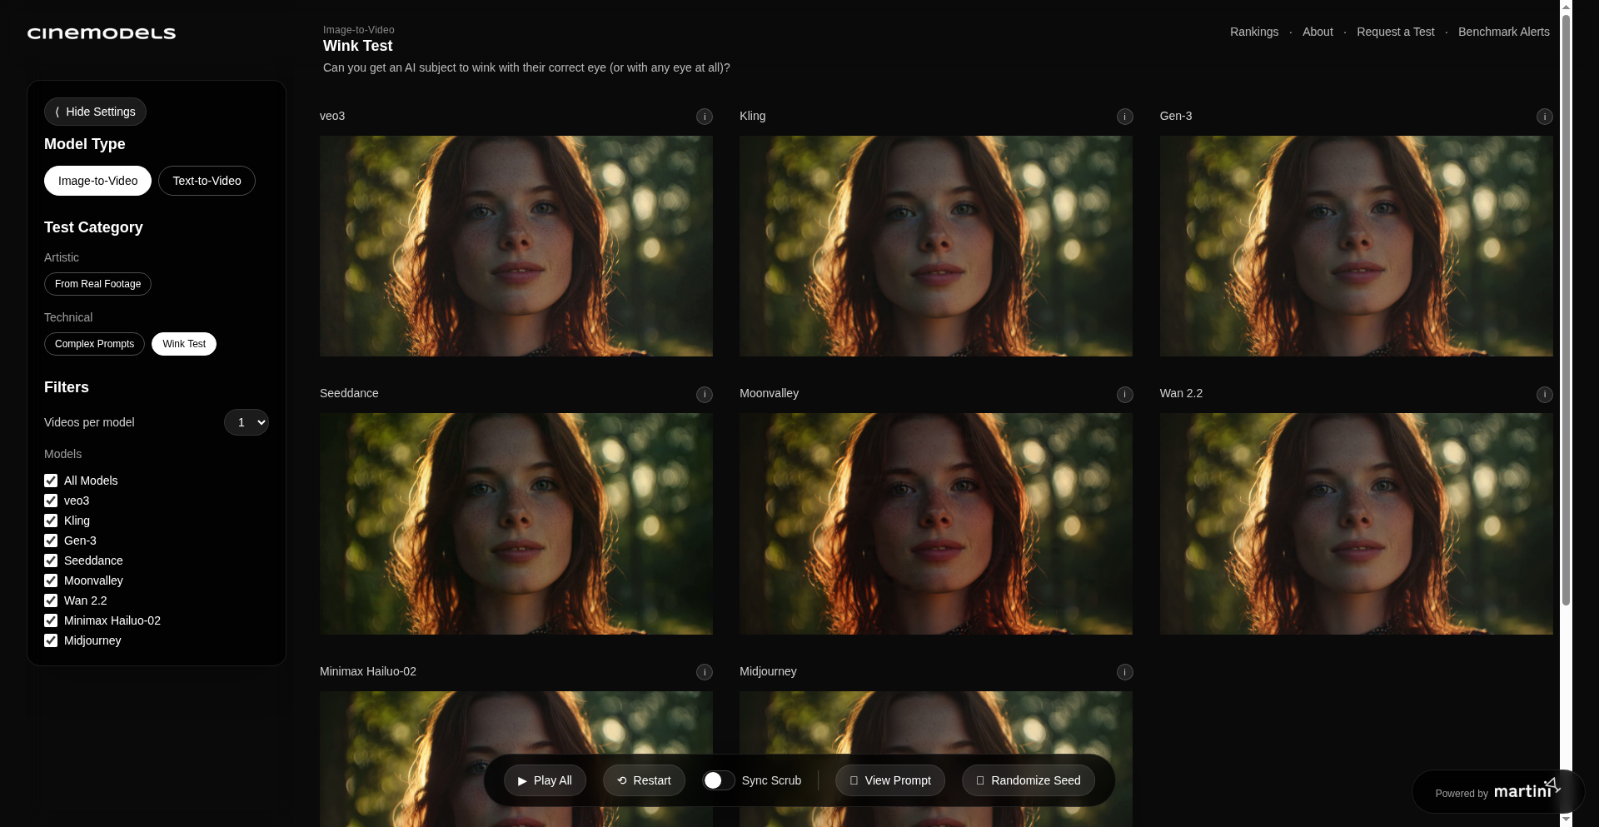Click the "Model Type" heading
Image resolution: width=1599 pixels, height=827 pixels.
pos(85,144)
